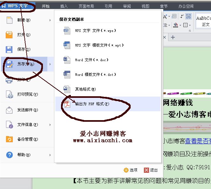
Task: Switch to the 引用 ribbon tab
Action: pos(108,6)
